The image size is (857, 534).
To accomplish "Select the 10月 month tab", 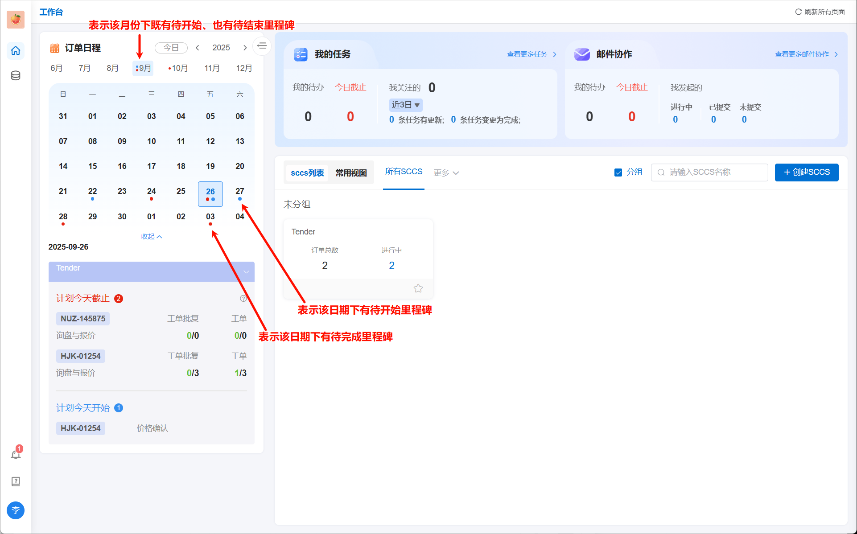I will [x=178, y=68].
